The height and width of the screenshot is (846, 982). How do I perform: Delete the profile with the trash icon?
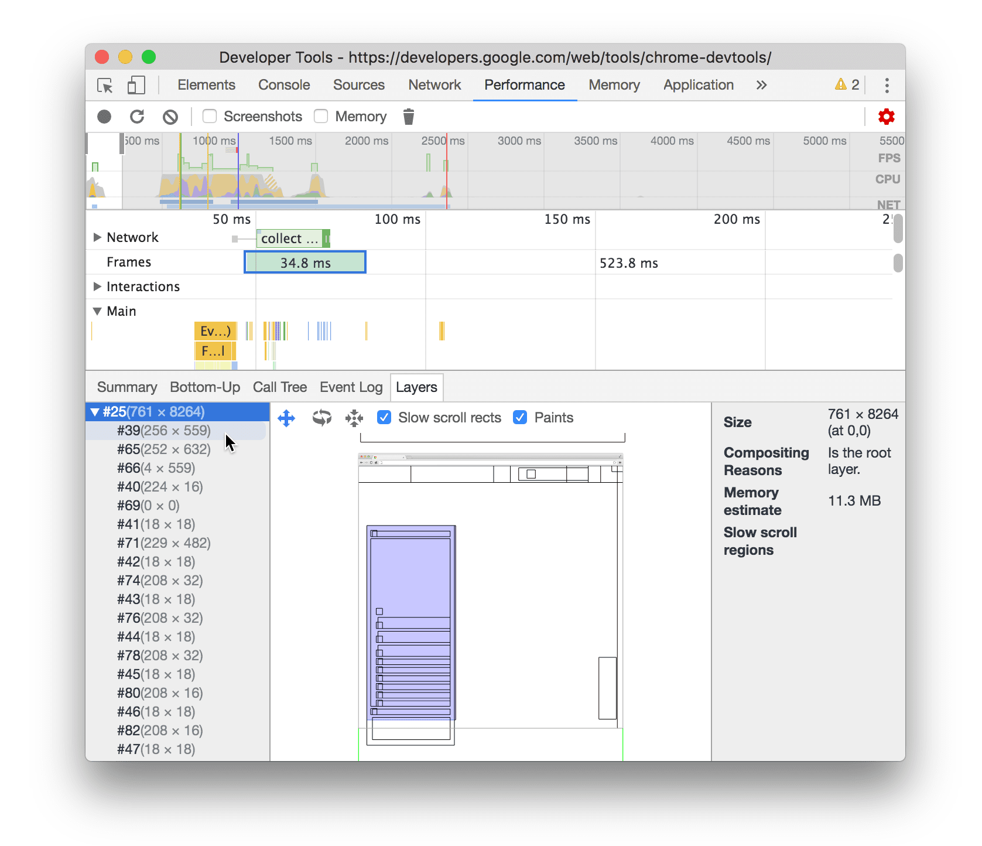[x=408, y=116]
